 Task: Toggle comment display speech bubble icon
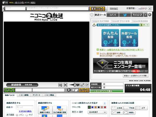click(78, 85)
